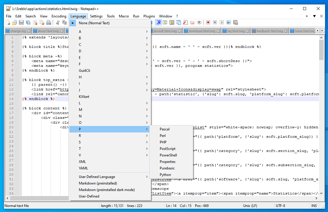Start macro recording with the red record icon
Image resolution: width=328 pixels, height=212 pixels.
click(x=208, y=22)
